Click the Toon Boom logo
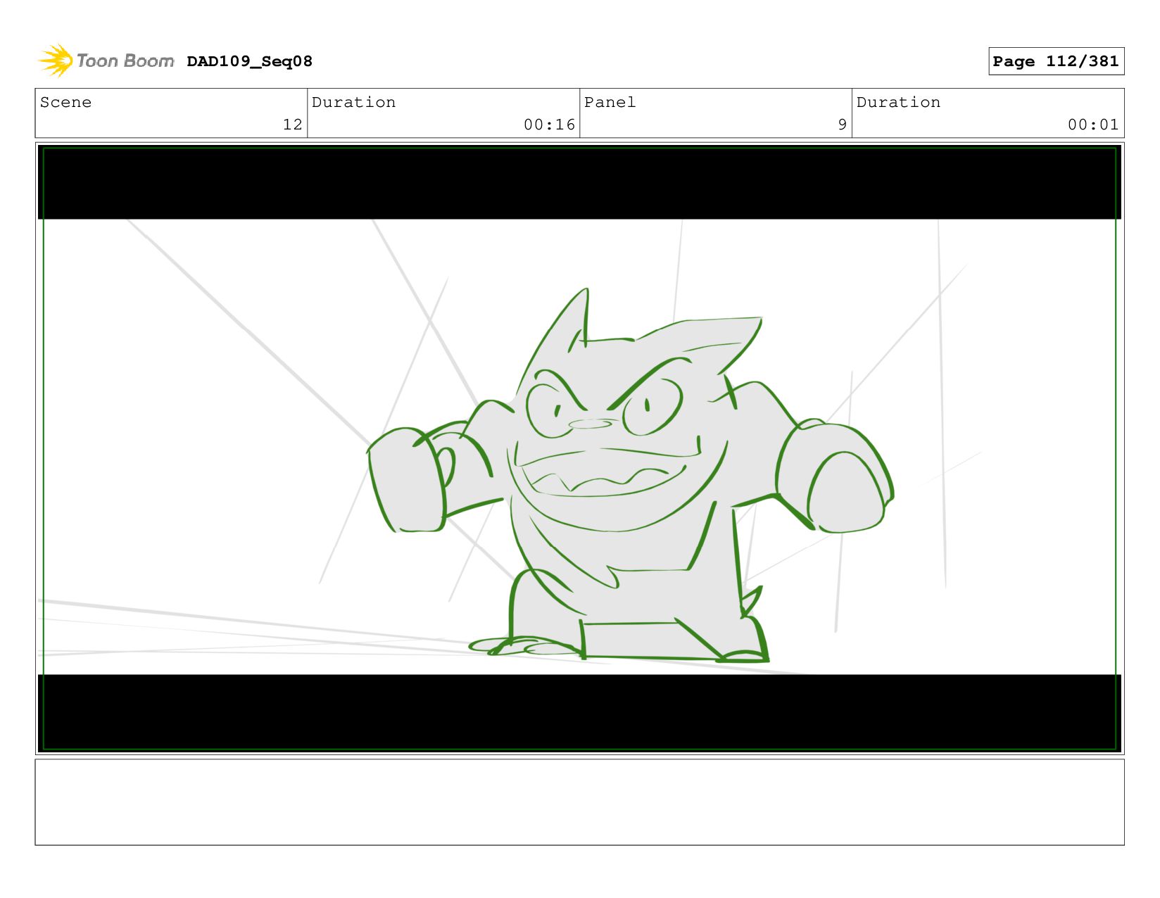1160x898 pixels. (x=106, y=61)
